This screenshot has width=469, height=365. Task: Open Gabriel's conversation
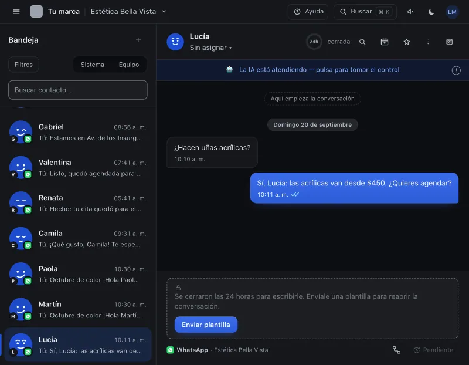78,132
